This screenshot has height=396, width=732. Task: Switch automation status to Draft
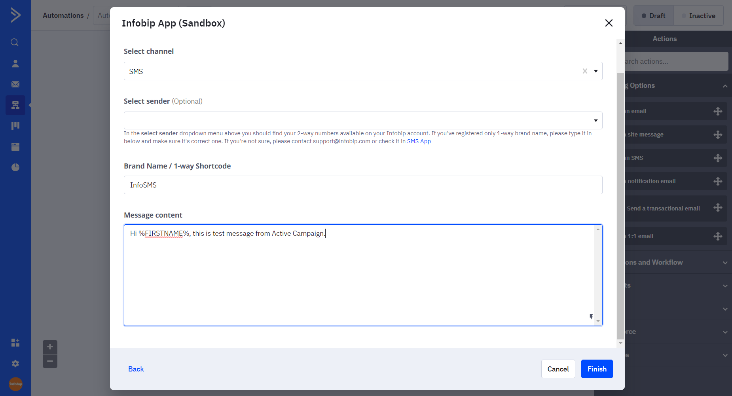(x=653, y=16)
